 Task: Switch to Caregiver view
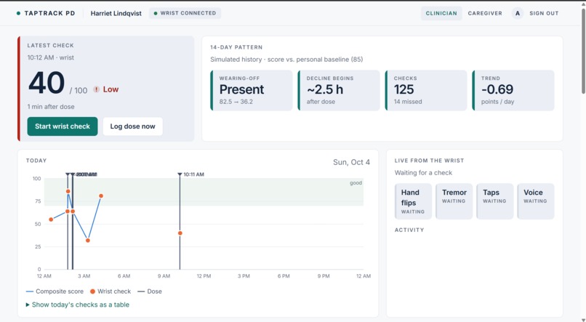click(485, 13)
